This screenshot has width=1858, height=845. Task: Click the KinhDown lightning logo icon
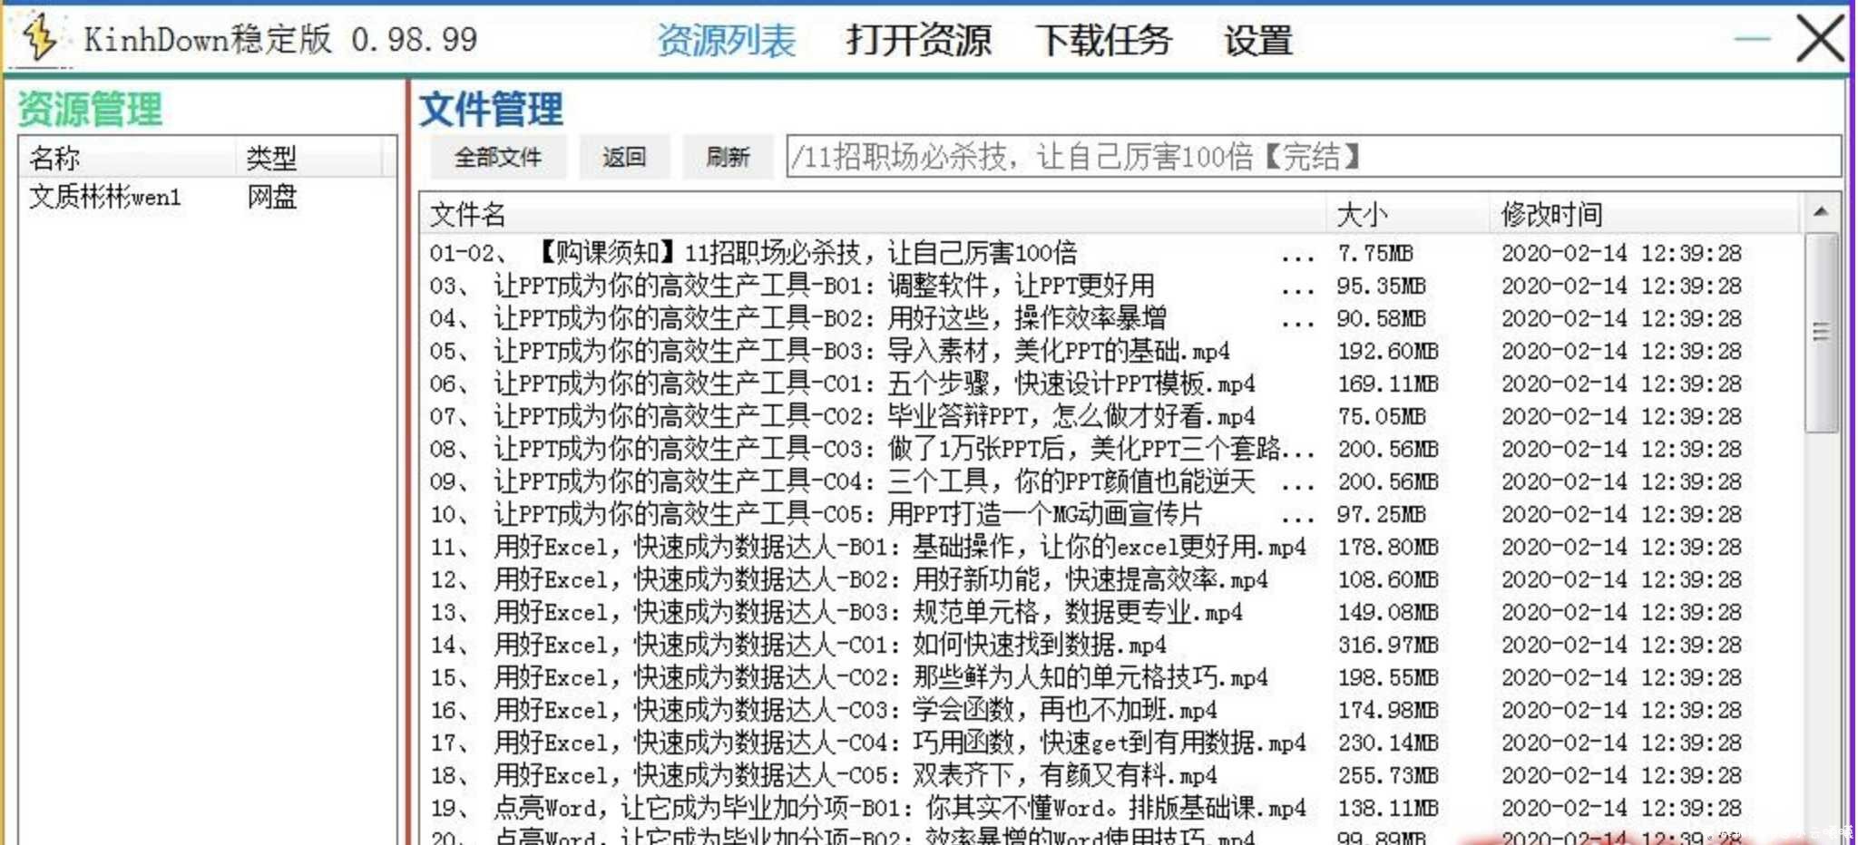[x=39, y=38]
